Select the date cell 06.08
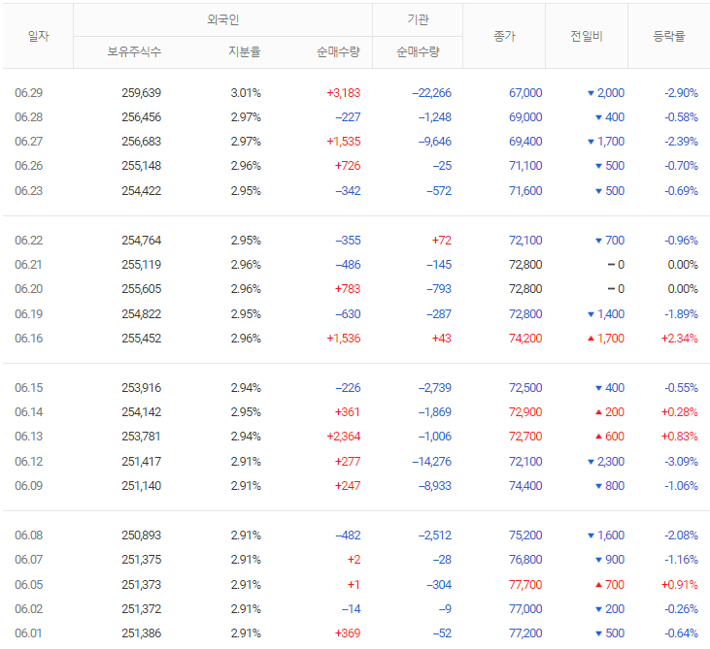Image resolution: width=710 pixels, height=649 pixels. [28, 535]
